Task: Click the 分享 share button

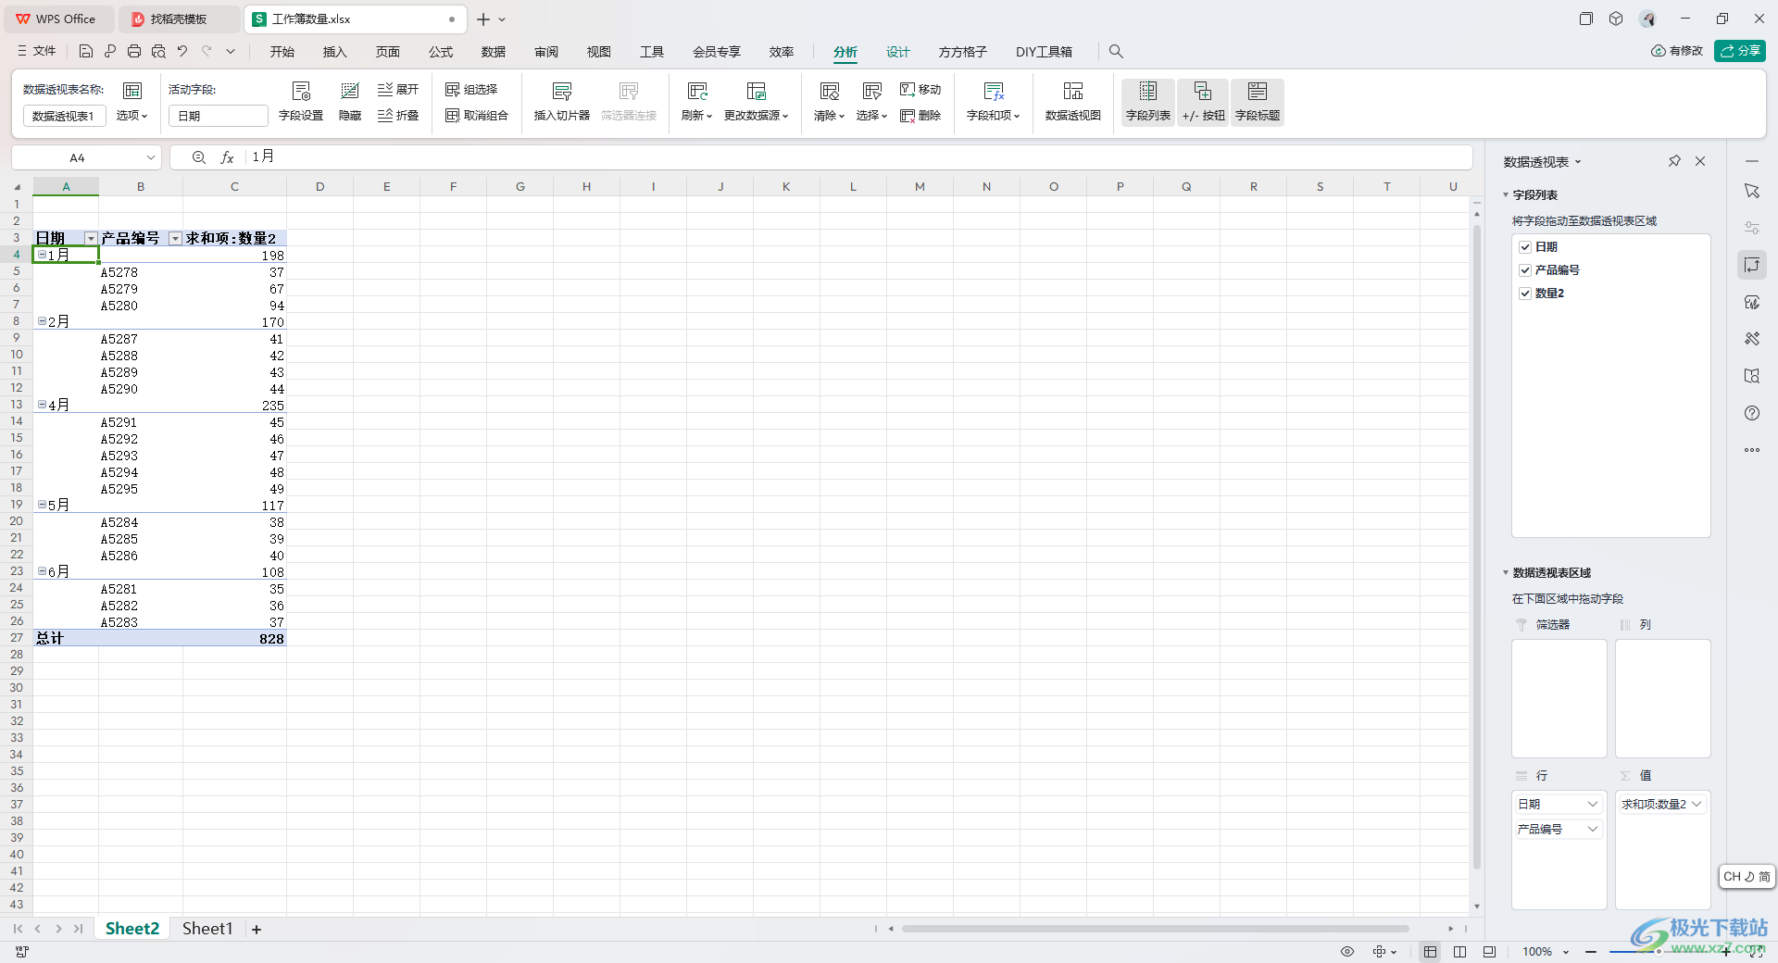Action: pyautogui.click(x=1740, y=51)
